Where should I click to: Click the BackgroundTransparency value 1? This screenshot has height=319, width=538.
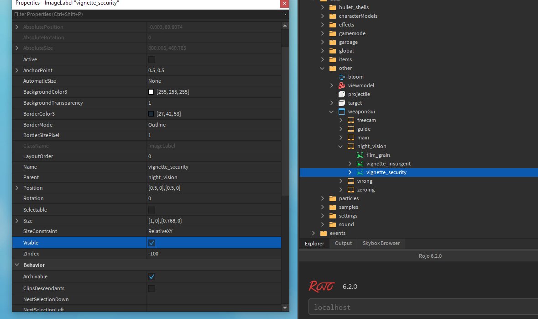150,103
